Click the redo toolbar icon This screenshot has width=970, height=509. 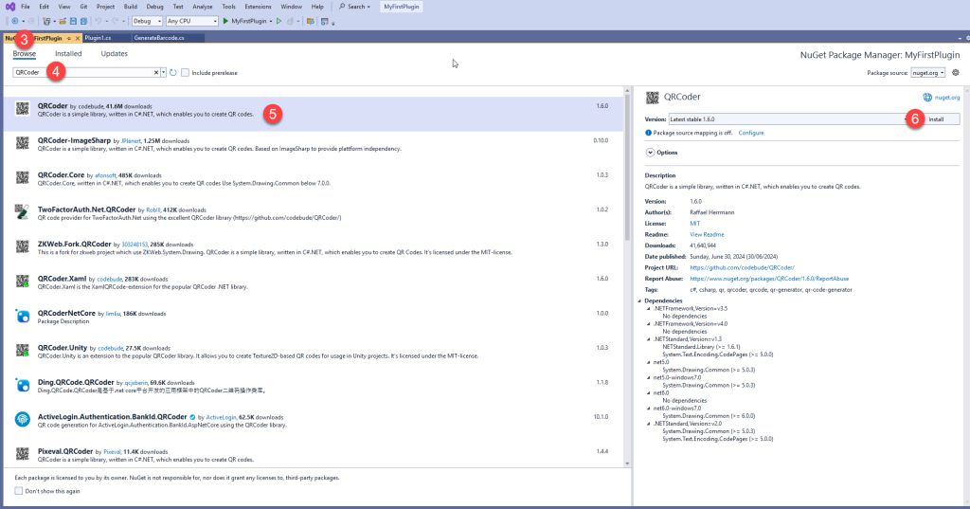coord(115,21)
